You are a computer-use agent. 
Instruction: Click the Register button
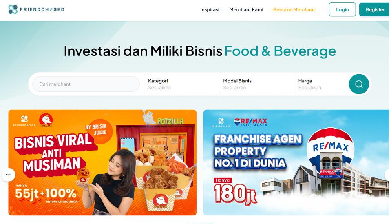(x=375, y=9)
